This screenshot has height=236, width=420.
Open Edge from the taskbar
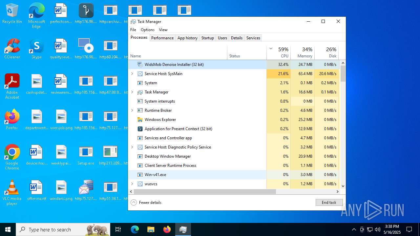pos(135,229)
